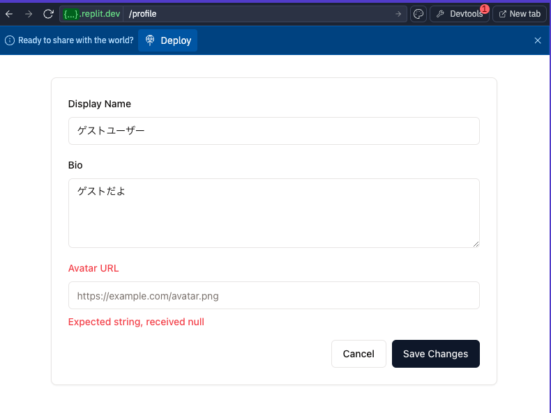Viewport: 551px width, 413px height.
Task: Go forward with the forward arrow
Action: coord(29,14)
